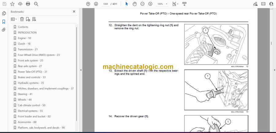
Task: Open Cab climate control - 50 bookmark
Action: [x=32, y=105]
